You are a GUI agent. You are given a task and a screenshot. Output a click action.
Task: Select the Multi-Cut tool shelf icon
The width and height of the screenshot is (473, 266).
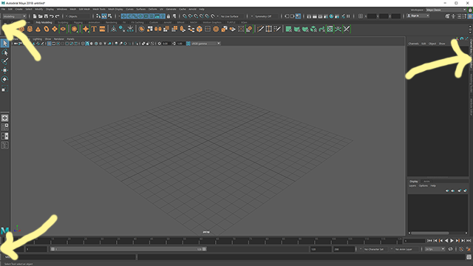(260, 29)
